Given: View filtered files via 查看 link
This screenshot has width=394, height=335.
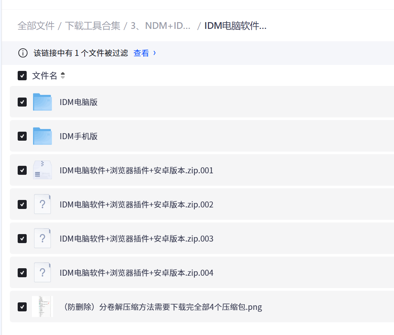Looking at the screenshot, I should [141, 53].
